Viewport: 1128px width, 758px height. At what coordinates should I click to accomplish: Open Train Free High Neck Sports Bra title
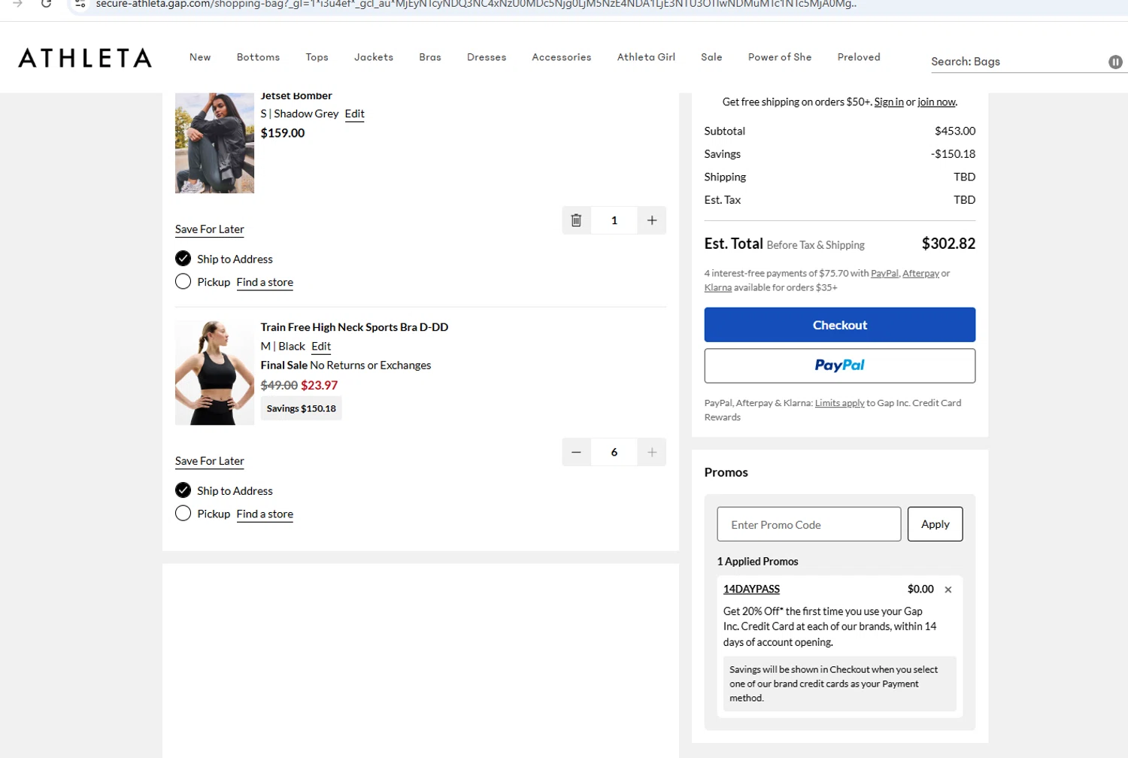pos(354,327)
